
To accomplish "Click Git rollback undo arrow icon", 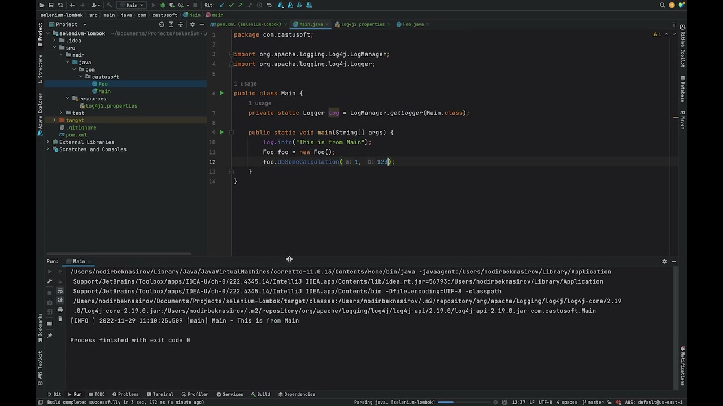I will (269, 5).
